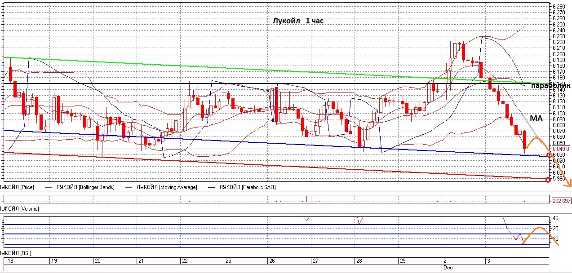572x273 pixels.
Task: Click date label 28 on the time axis
Action: (x=359, y=260)
